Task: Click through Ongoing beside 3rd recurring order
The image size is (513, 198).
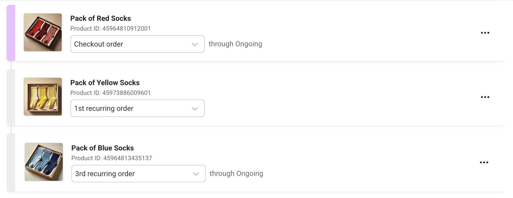Action: 236,174
